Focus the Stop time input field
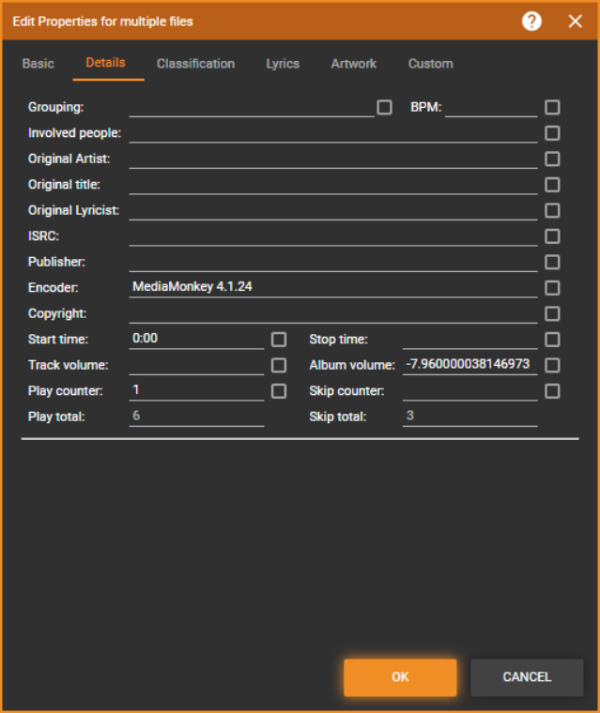This screenshot has height=713, width=600. pos(469,339)
